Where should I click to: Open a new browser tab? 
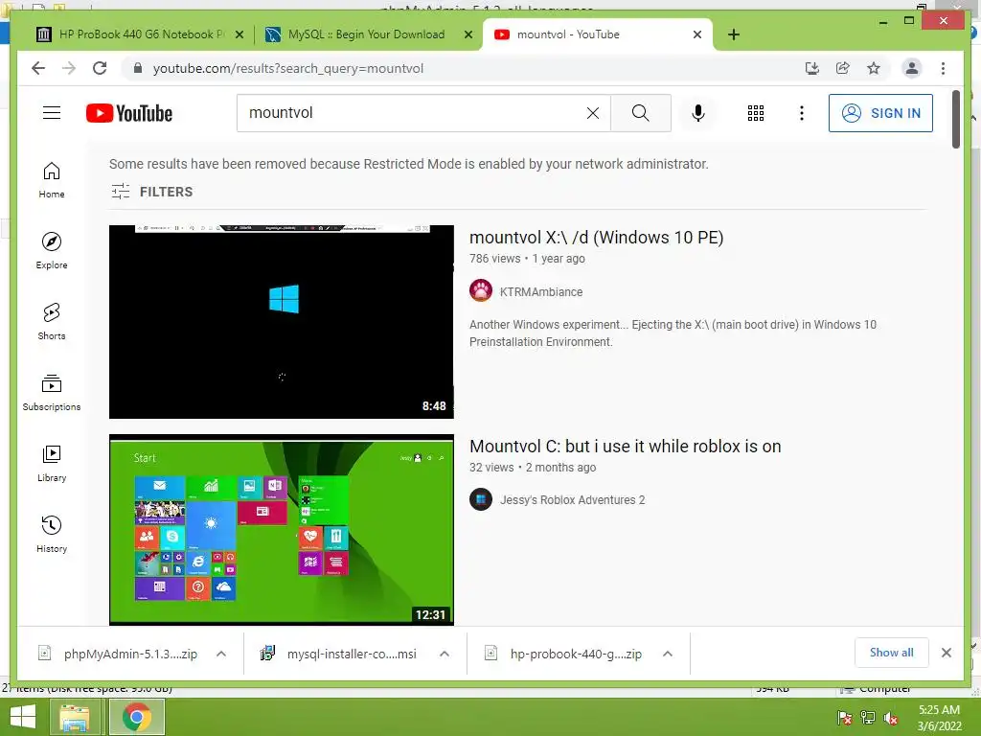point(734,34)
